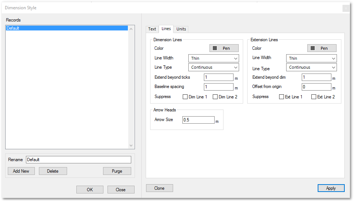
Task: Open Extension Lines Line Type dropdown
Action: [x=311, y=67]
